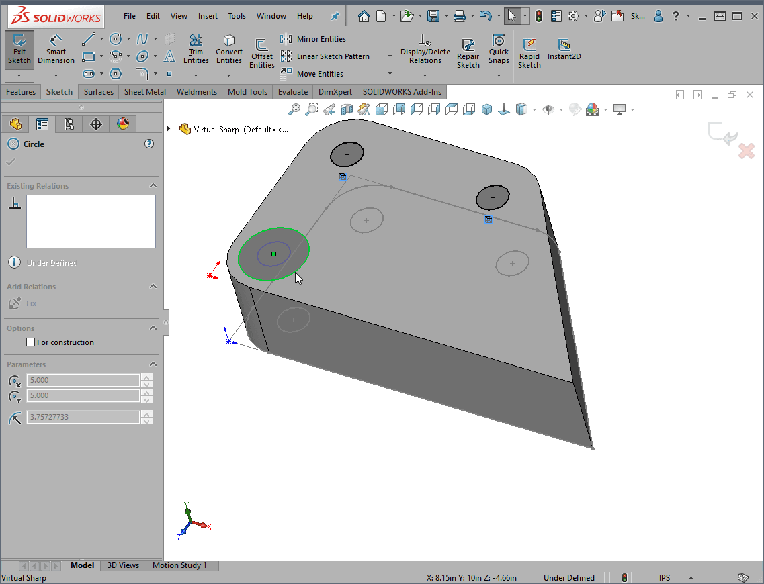Click the Fix relation button
This screenshot has width=764, height=584.
(22, 303)
